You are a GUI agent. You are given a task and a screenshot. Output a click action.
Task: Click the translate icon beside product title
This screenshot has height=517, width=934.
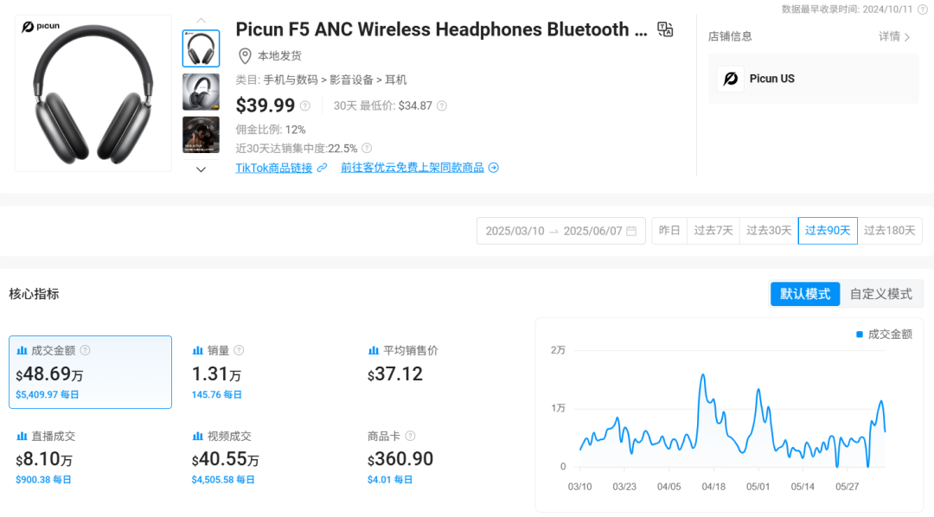pos(664,29)
